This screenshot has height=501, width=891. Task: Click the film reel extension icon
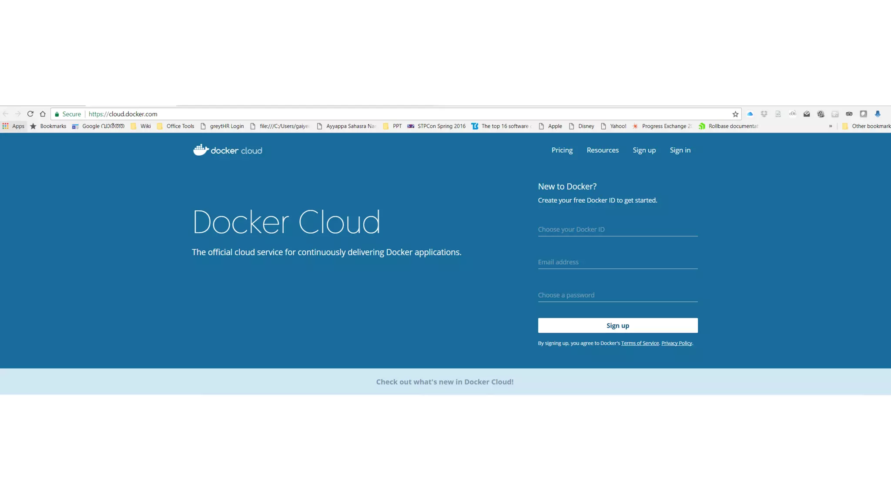tap(821, 114)
